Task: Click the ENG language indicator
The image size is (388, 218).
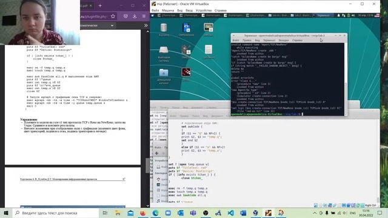Action: pos(353,213)
